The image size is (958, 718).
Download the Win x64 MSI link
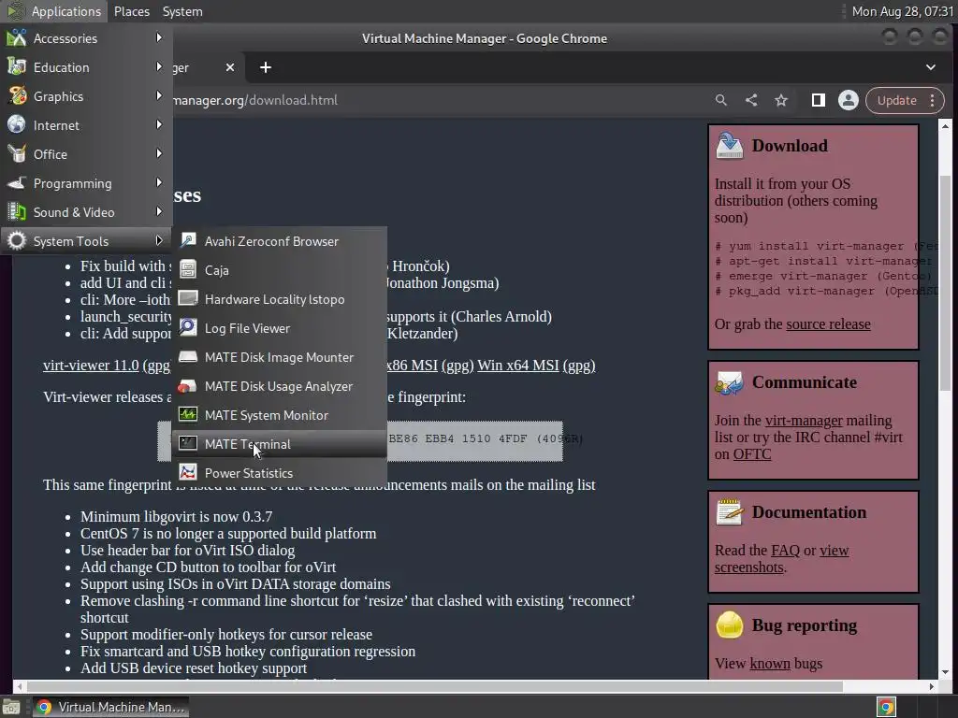coord(518,366)
